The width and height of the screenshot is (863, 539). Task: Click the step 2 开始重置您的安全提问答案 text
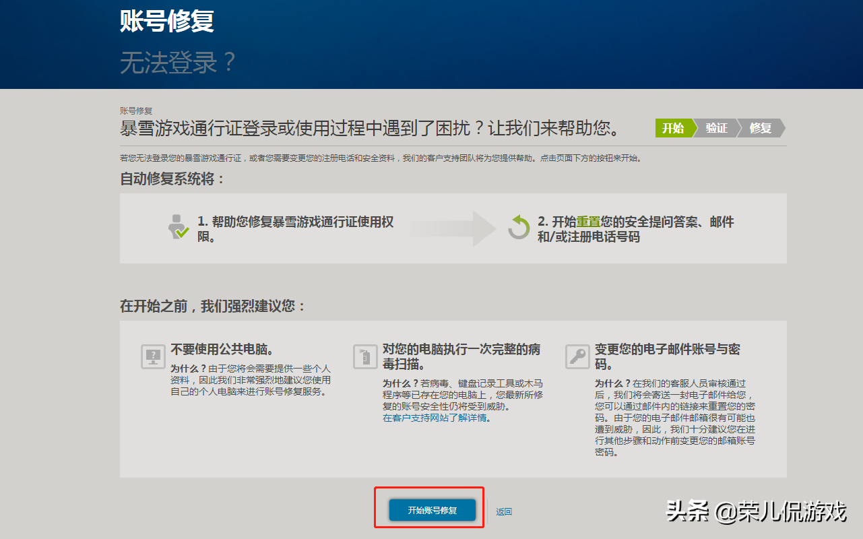click(x=636, y=229)
